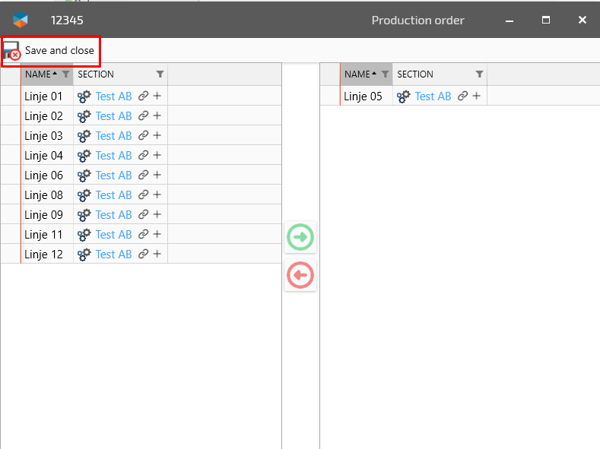Viewport: 600px width, 449px height.
Task: Open the SECTION column filter in right list
Action: coord(479,74)
